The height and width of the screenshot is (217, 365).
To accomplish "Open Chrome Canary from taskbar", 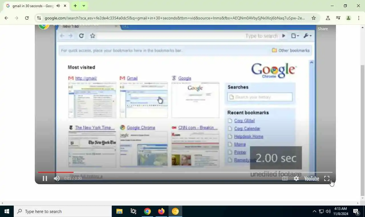I will (175, 211).
